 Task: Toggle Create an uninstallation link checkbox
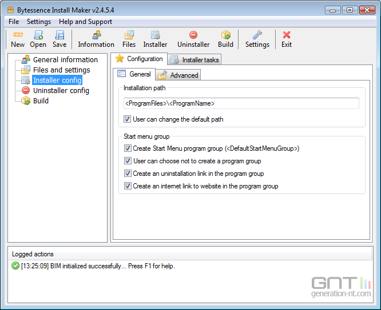[128, 174]
